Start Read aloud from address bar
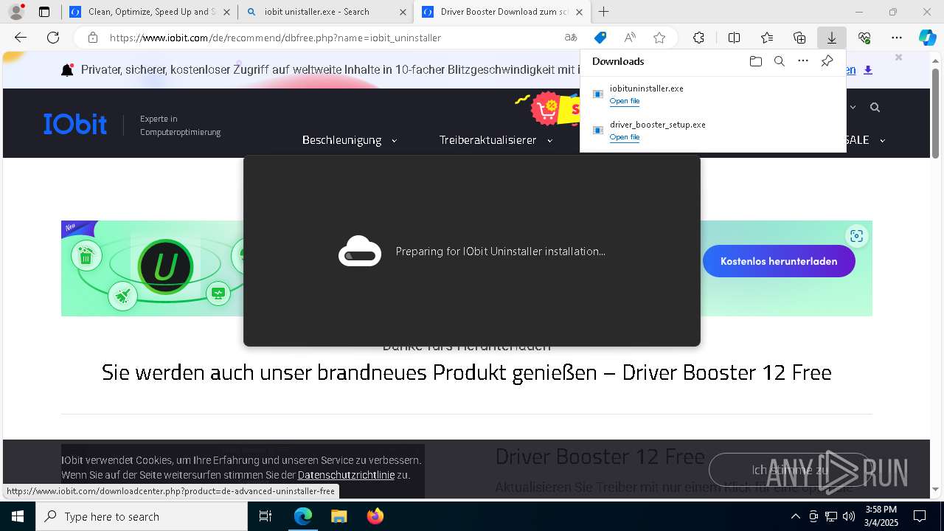Viewport: 944px width, 531px height. click(630, 38)
